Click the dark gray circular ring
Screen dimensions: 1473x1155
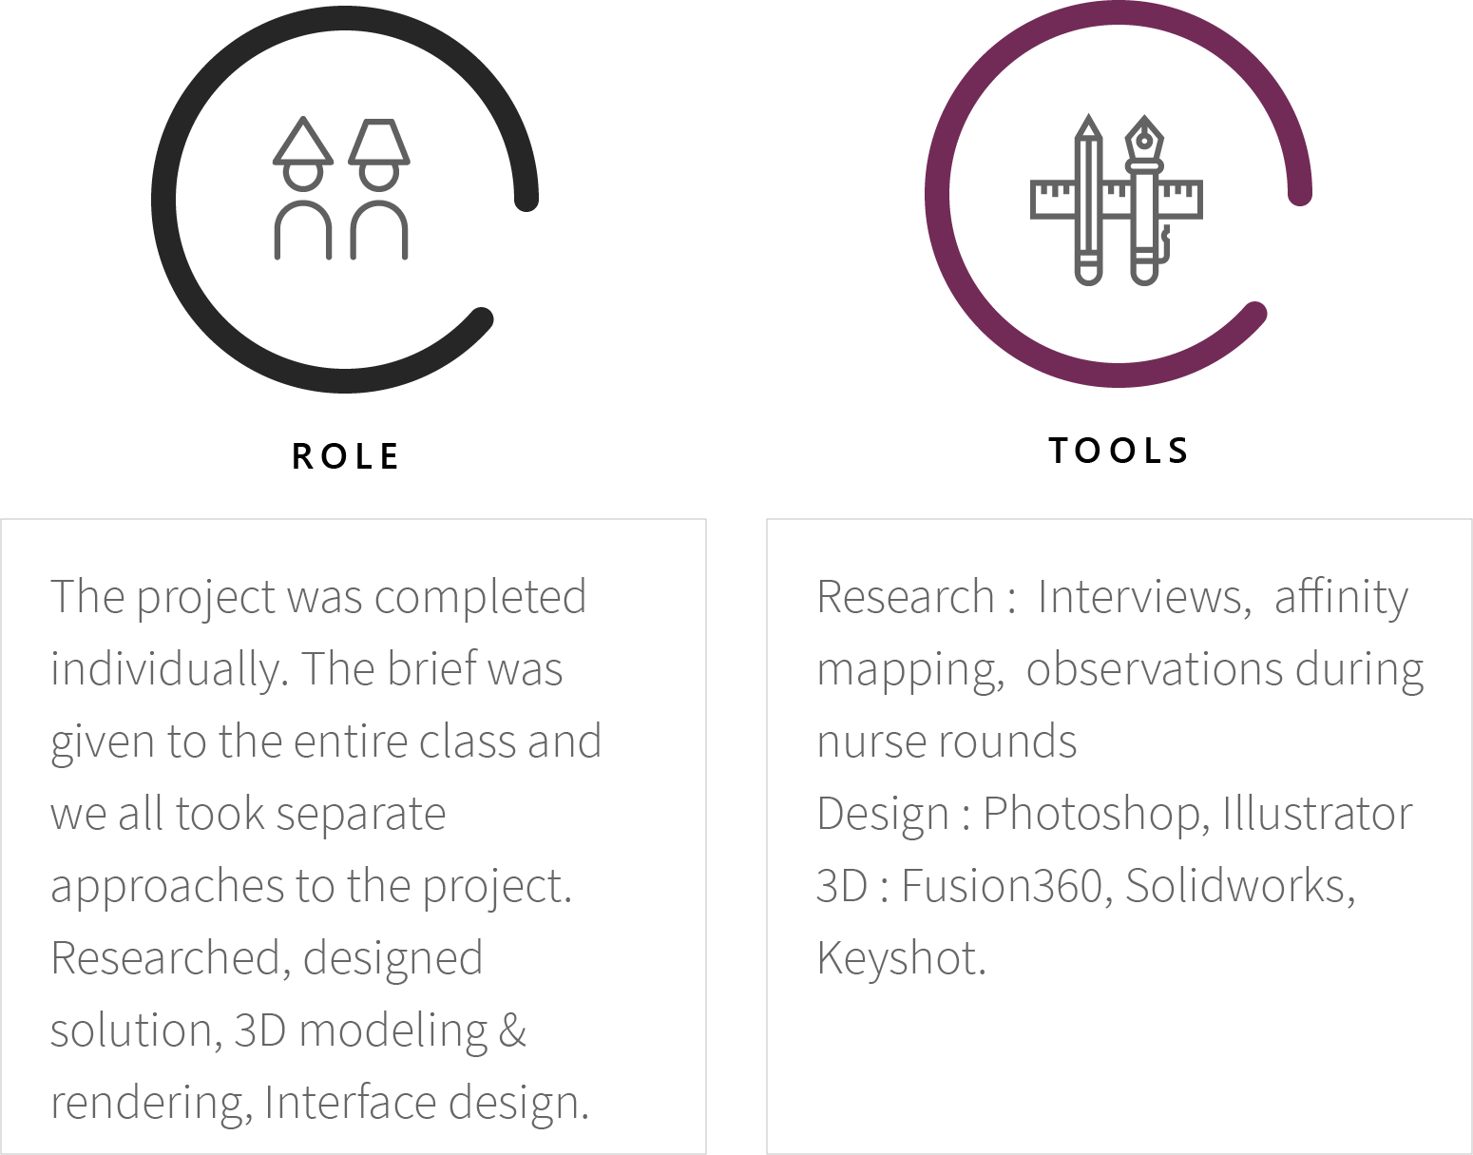345,199
